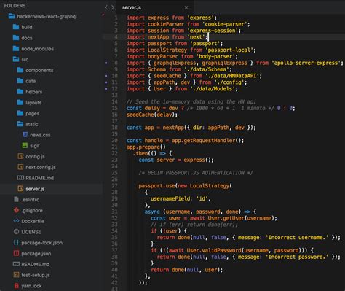This screenshot has width=345, height=291.
Task: Close the server.js tab
Action: point(186,8)
